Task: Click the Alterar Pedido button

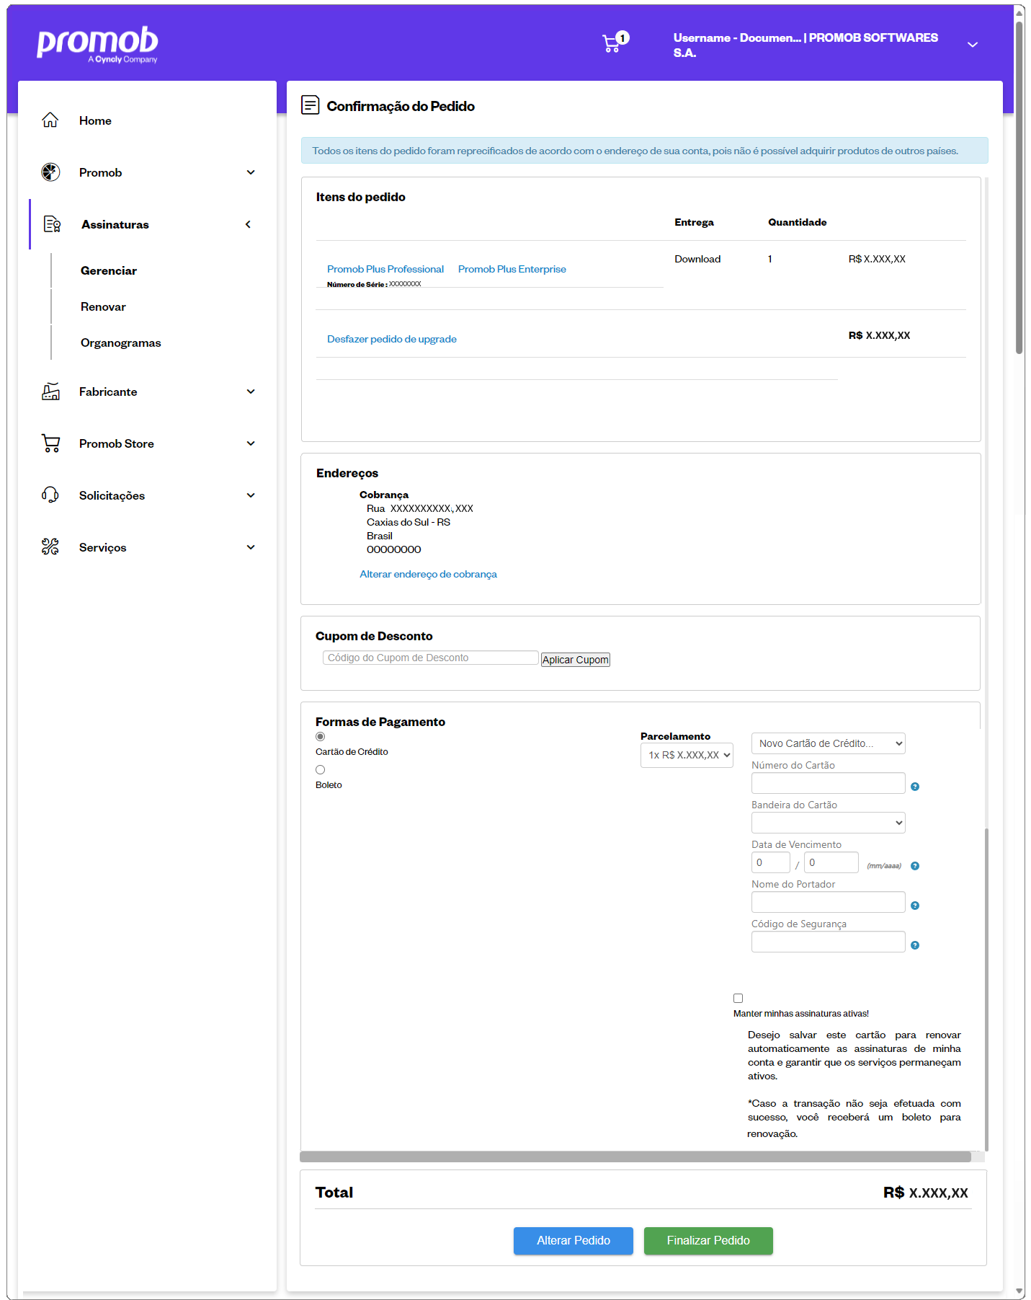Action: pyautogui.click(x=573, y=1241)
